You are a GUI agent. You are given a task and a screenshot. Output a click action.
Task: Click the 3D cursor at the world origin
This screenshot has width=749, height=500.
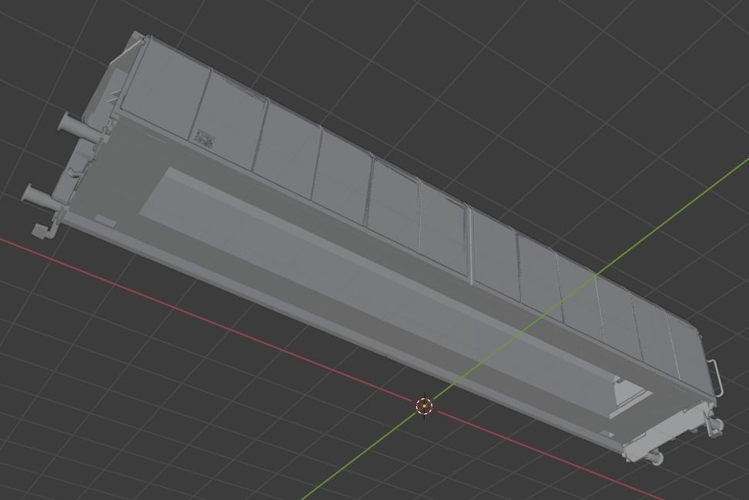coord(424,407)
